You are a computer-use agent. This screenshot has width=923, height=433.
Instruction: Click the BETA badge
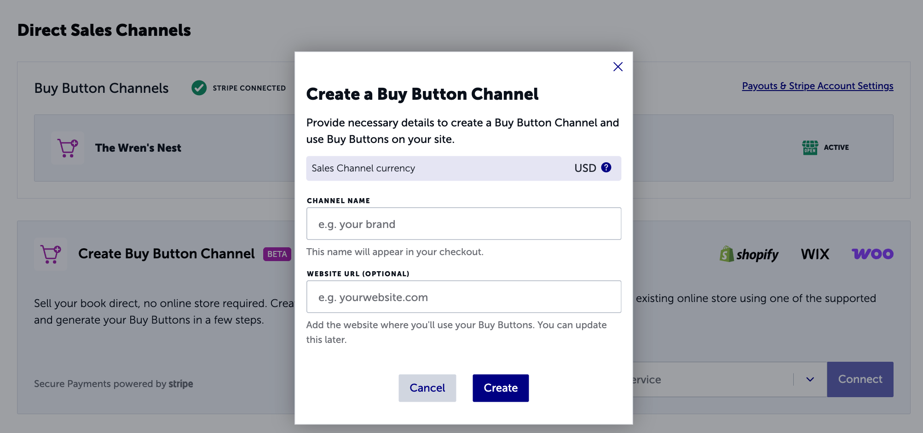pos(277,254)
